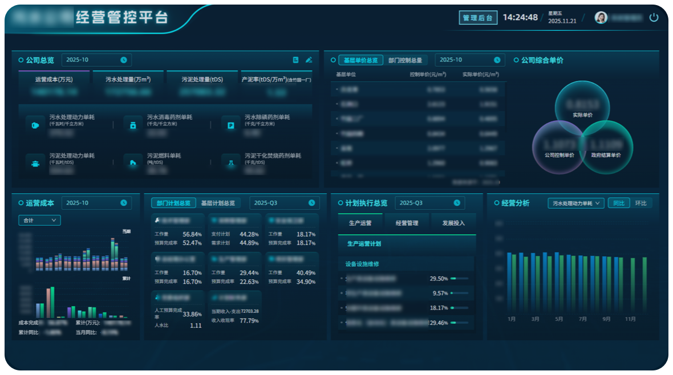The image size is (673, 375).
Task: Expand the 污水处理动力单耗 dropdown in 经营分析
Action: (x=575, y=203)
